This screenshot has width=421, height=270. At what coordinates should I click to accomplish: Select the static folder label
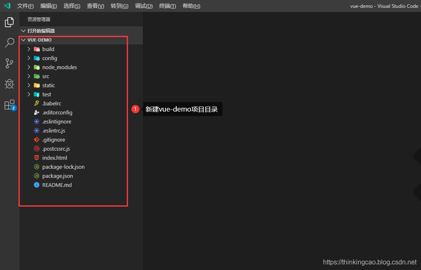[x=49, y=86]
